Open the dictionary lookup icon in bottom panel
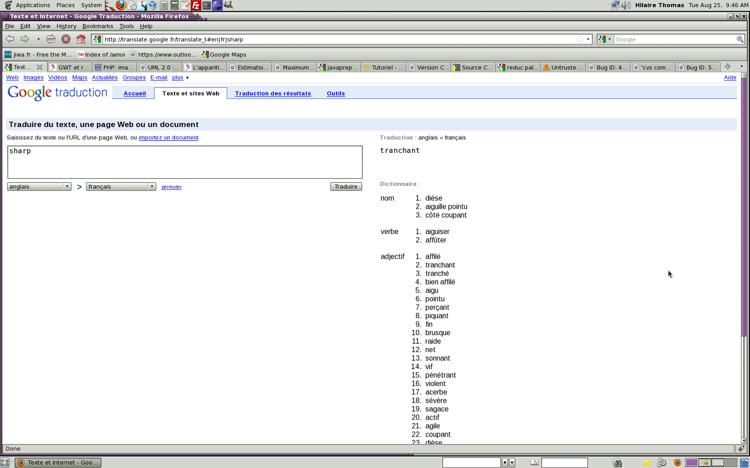 click(534, 463)
